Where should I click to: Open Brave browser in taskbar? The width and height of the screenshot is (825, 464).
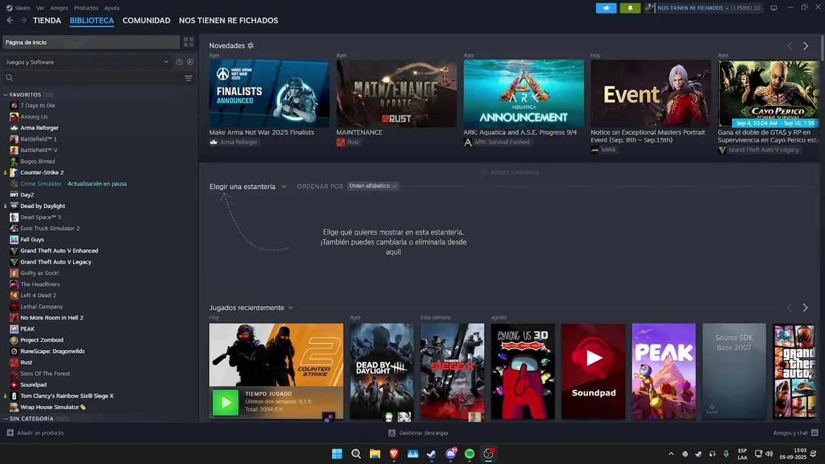[x=394, y=454]
